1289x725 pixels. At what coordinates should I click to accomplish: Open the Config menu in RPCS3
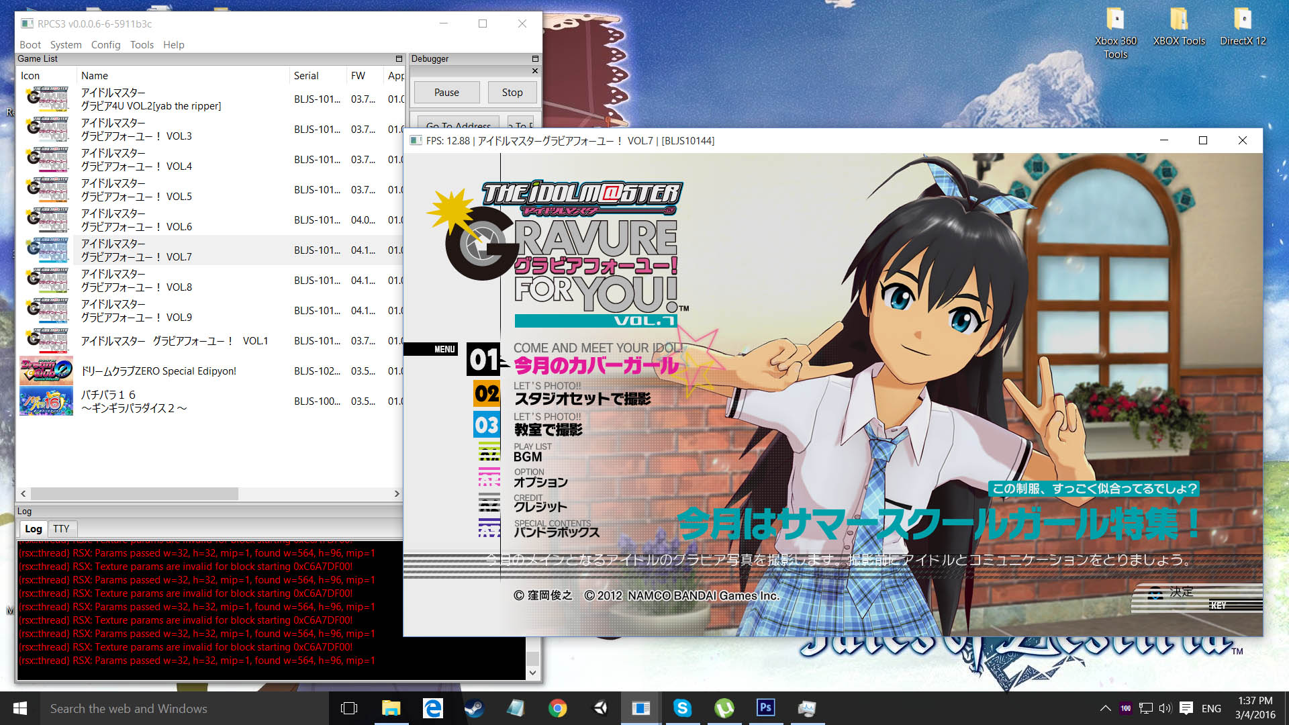coord(105,44)
